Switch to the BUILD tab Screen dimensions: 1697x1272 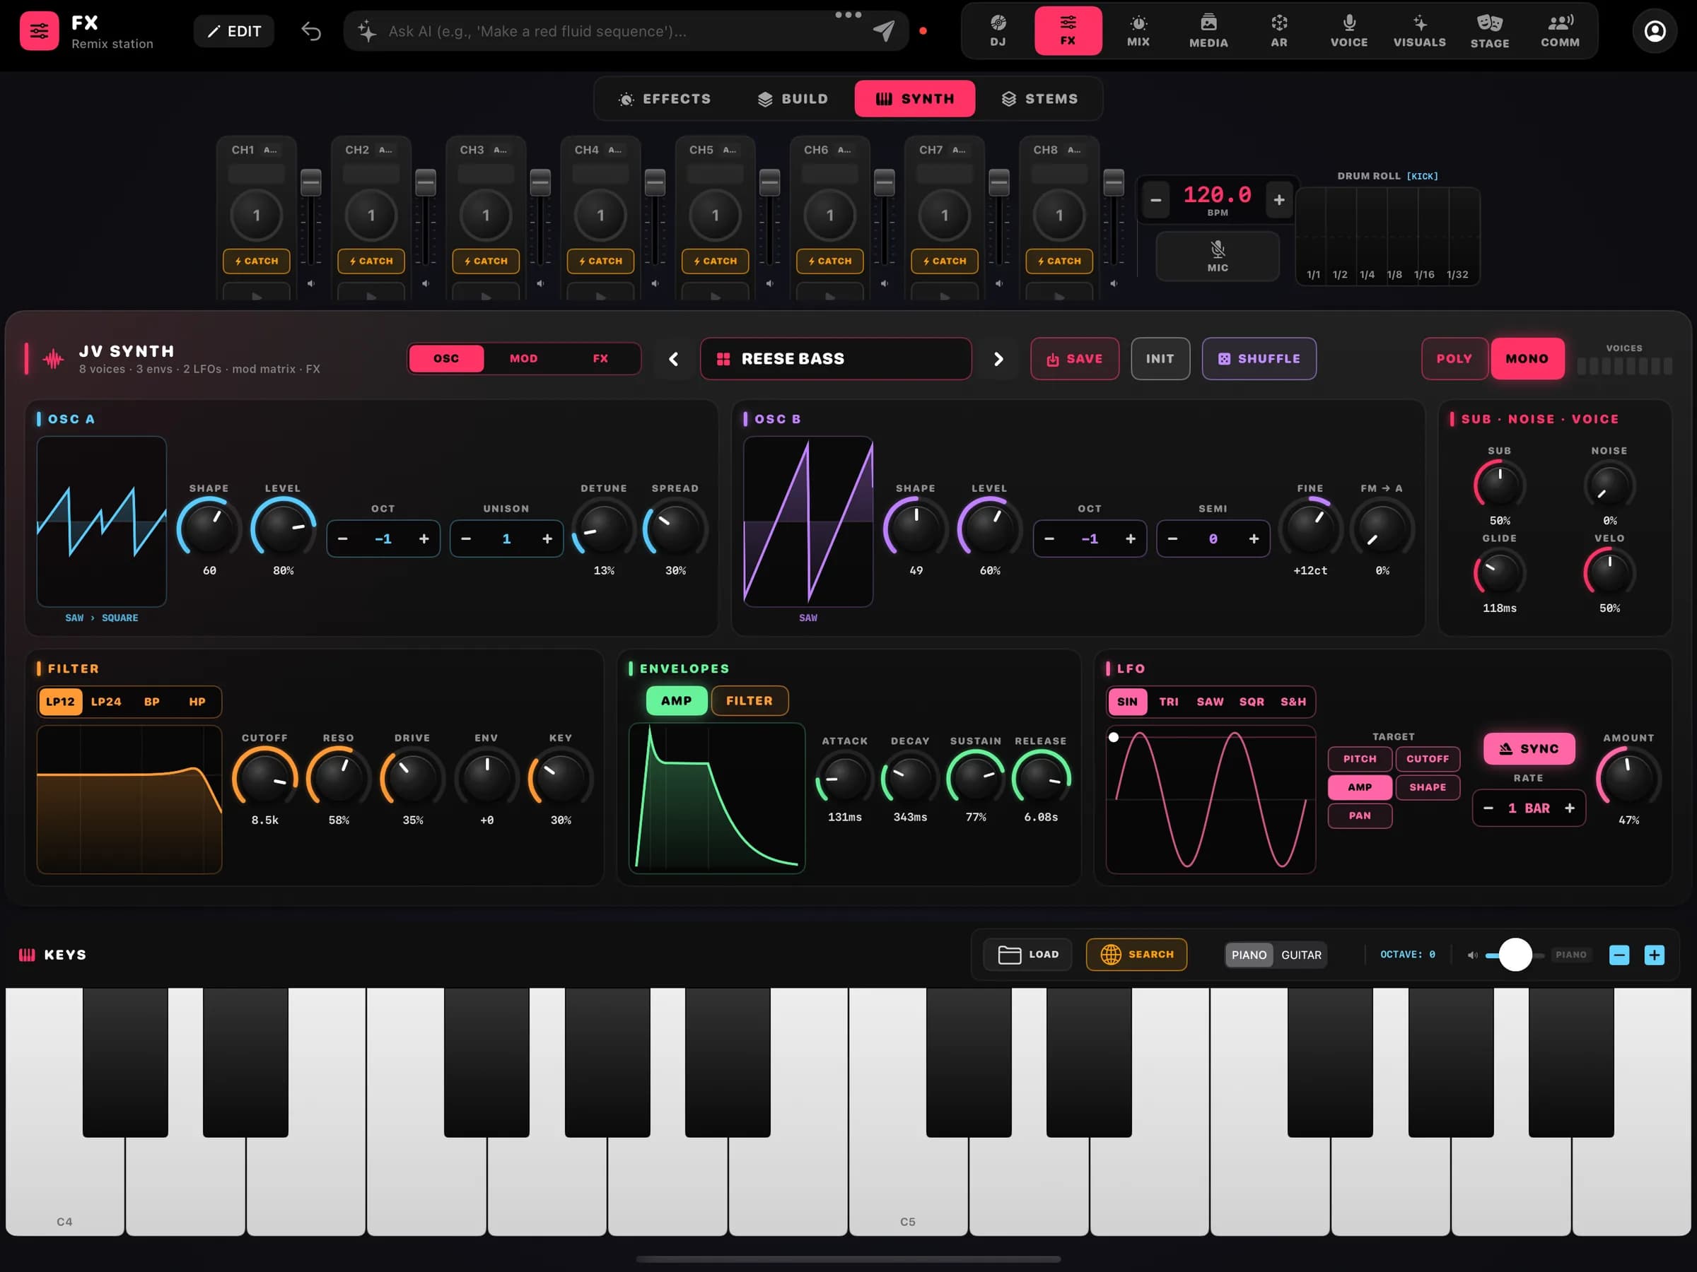tap(793, 99)
